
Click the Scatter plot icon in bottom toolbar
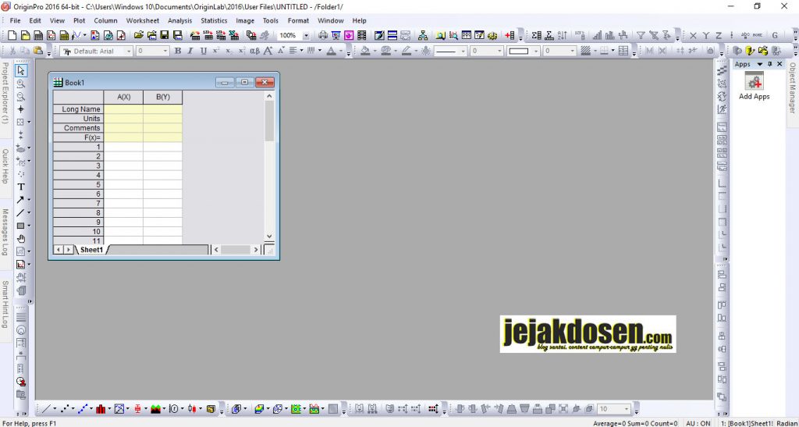click(x=66, y=409)
